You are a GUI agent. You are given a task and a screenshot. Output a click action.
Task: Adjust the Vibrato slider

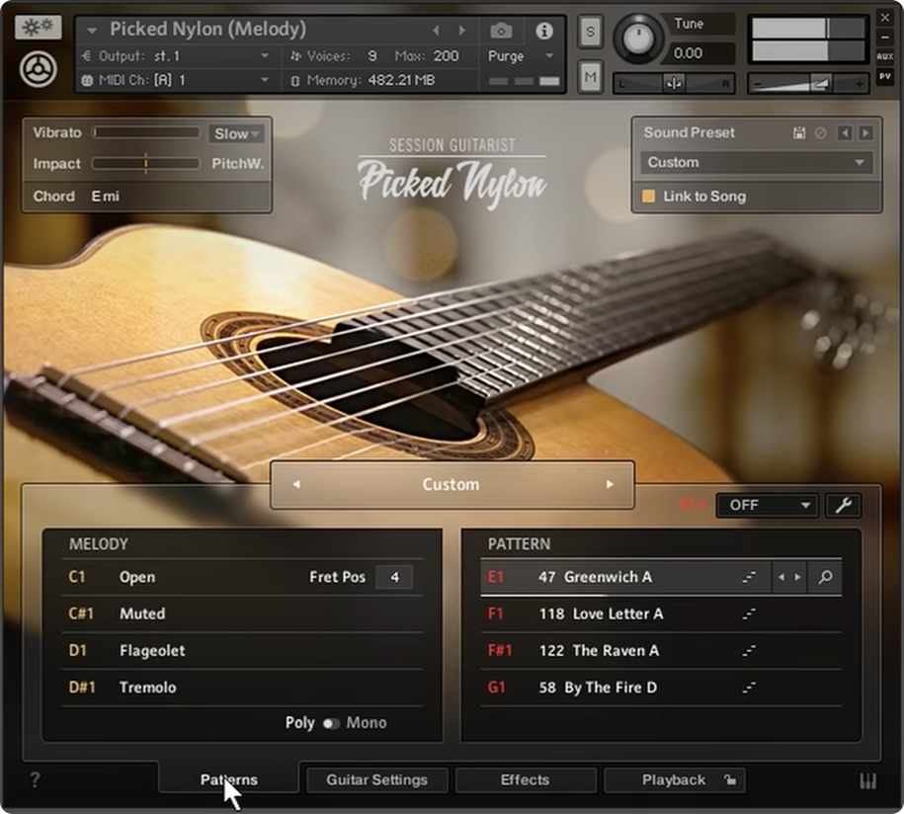coord(146,133)
